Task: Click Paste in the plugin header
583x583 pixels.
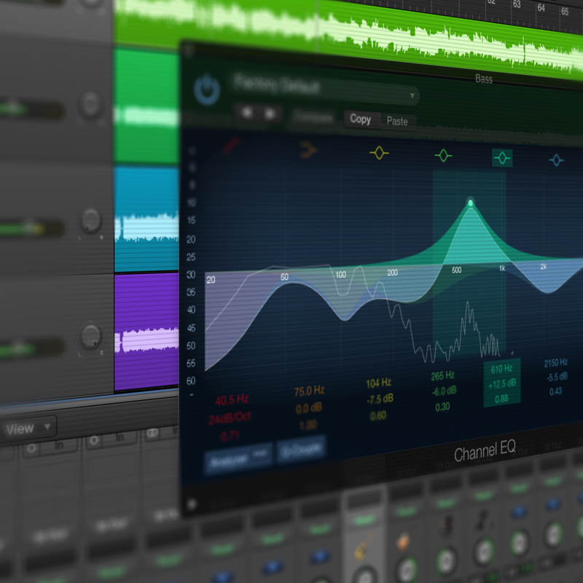Action: click(x=397, y=121)
